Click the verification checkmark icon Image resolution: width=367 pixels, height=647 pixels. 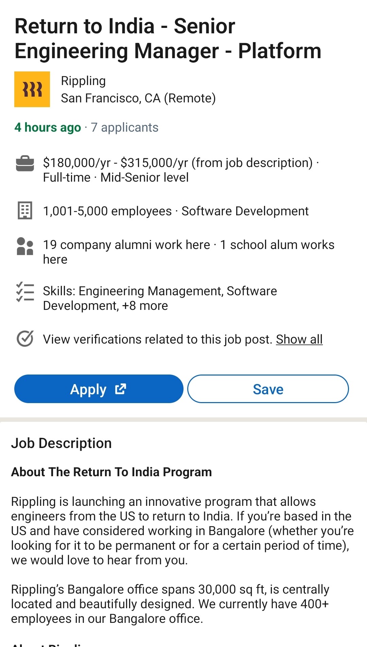click(x=24, y=339)
